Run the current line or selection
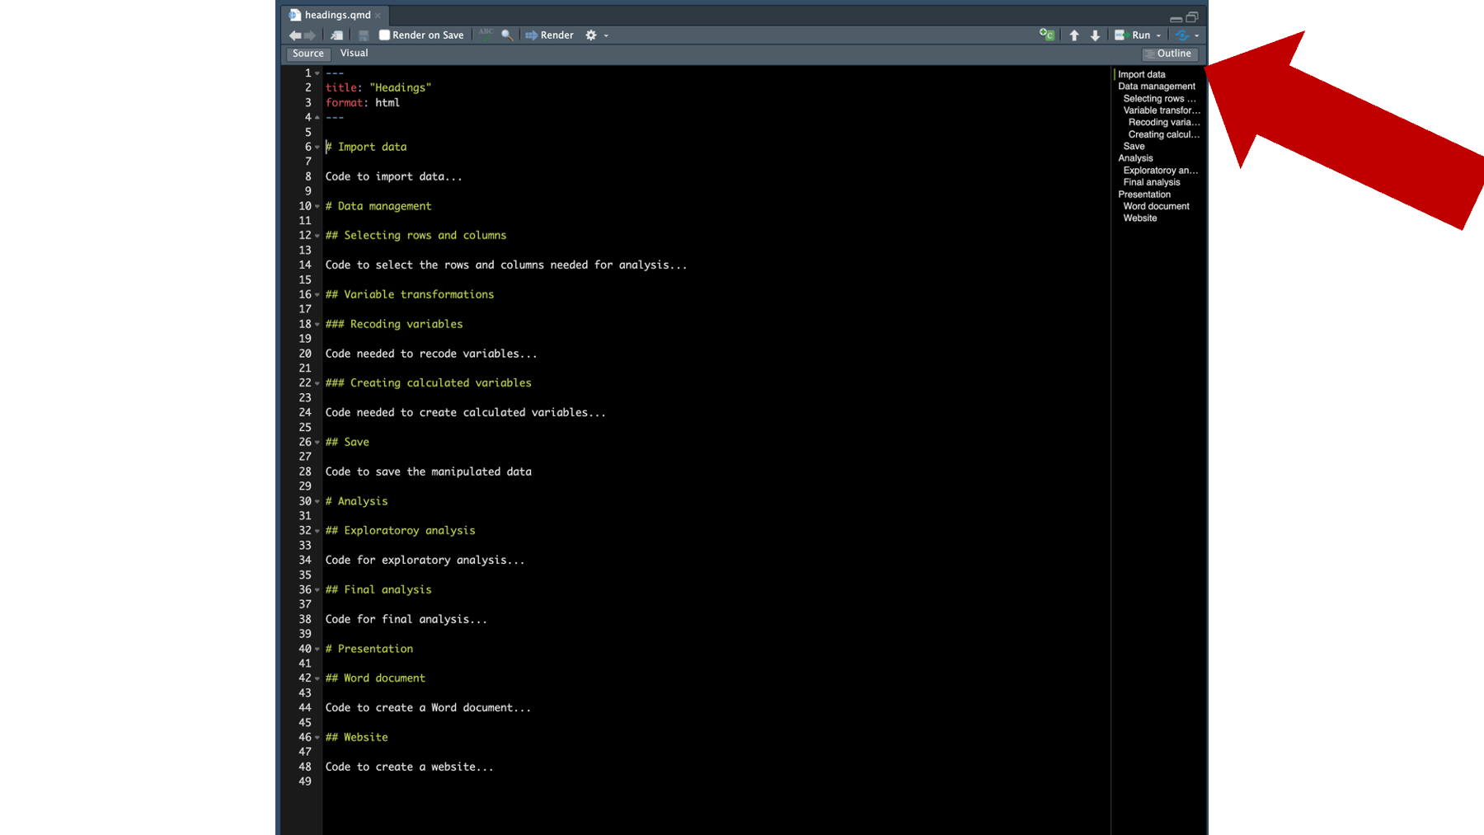1484x835 pixels. point(1133,35)
